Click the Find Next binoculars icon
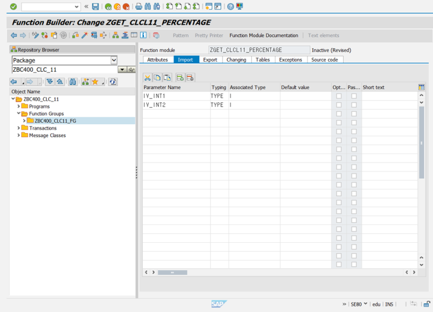Image resolution: width=433 pixels, height=312 pixels. [156, 6]
